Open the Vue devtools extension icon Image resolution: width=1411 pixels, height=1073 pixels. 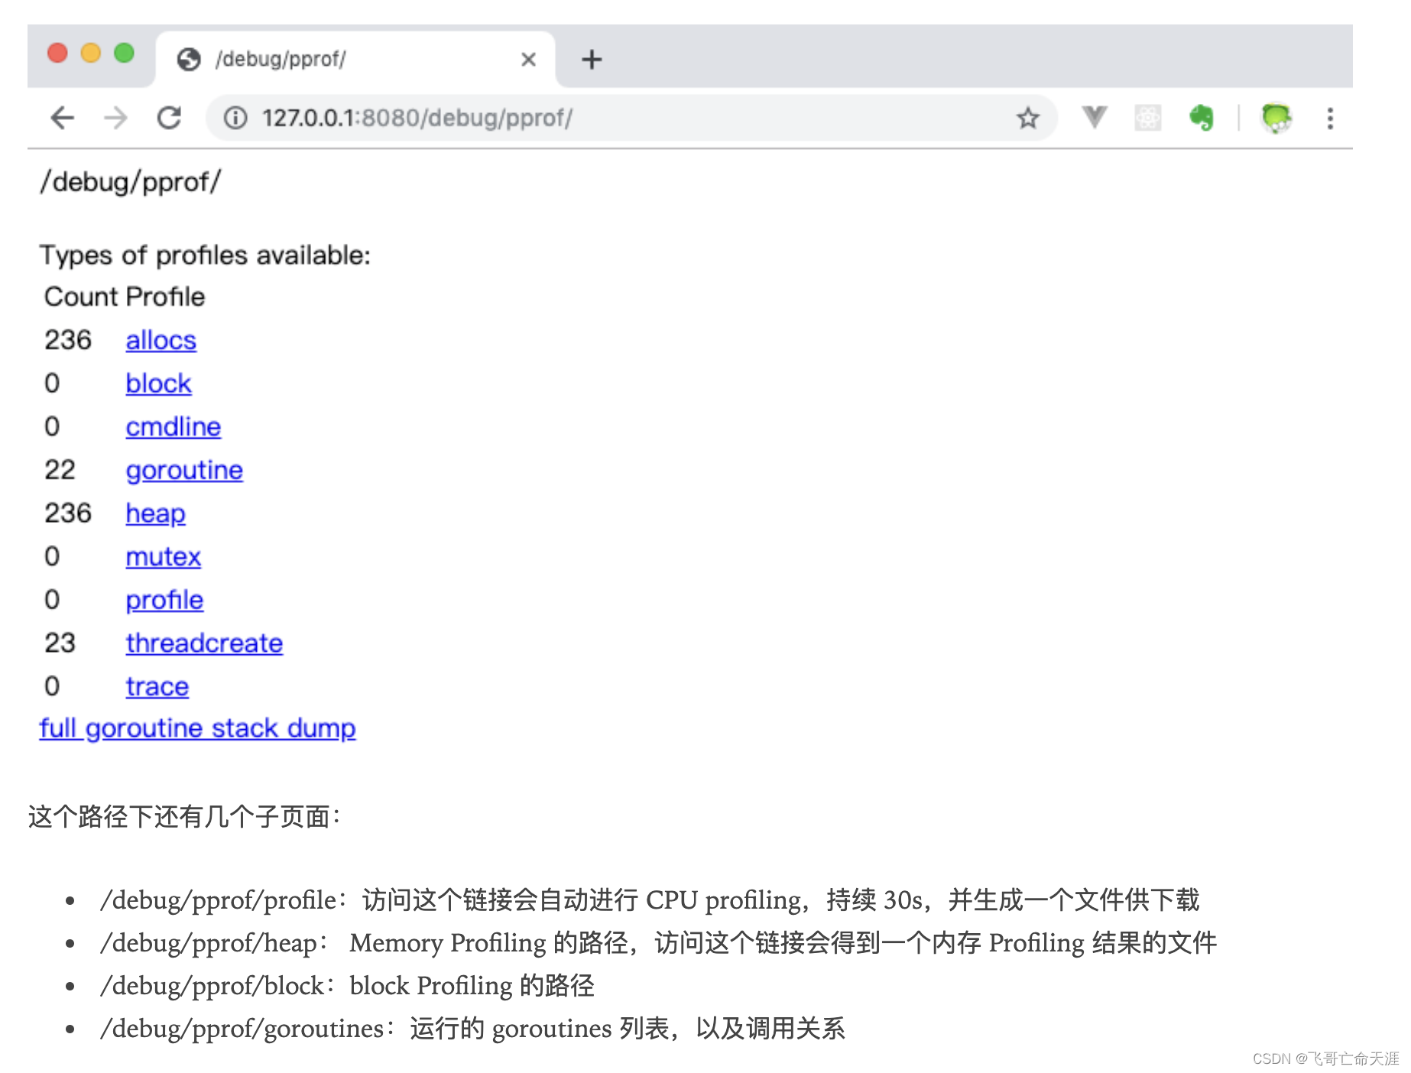click(x=1095, y=117)
